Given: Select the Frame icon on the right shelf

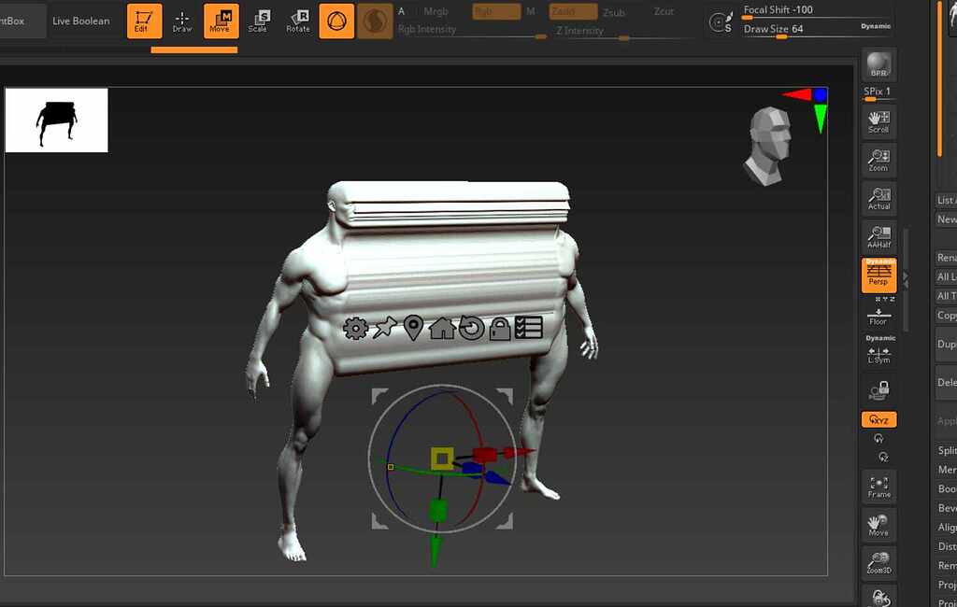Looking at the screenshot, I should click(878, 485).
